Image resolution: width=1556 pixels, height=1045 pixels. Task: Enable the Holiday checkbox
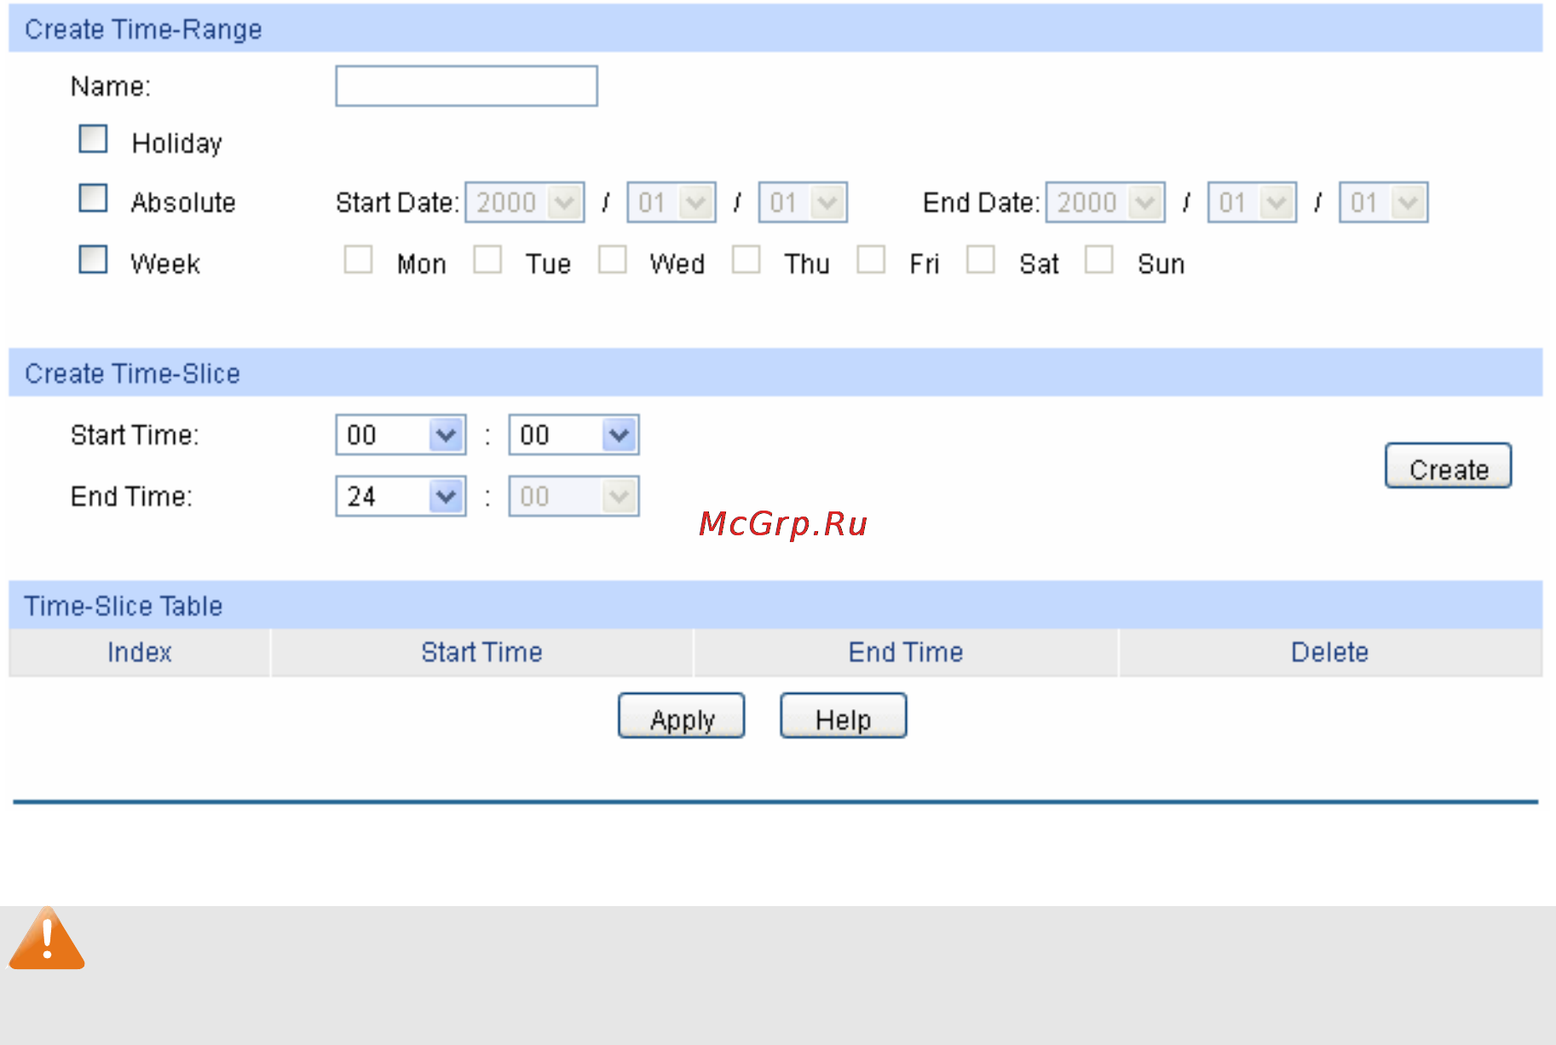tap(93, 139)
